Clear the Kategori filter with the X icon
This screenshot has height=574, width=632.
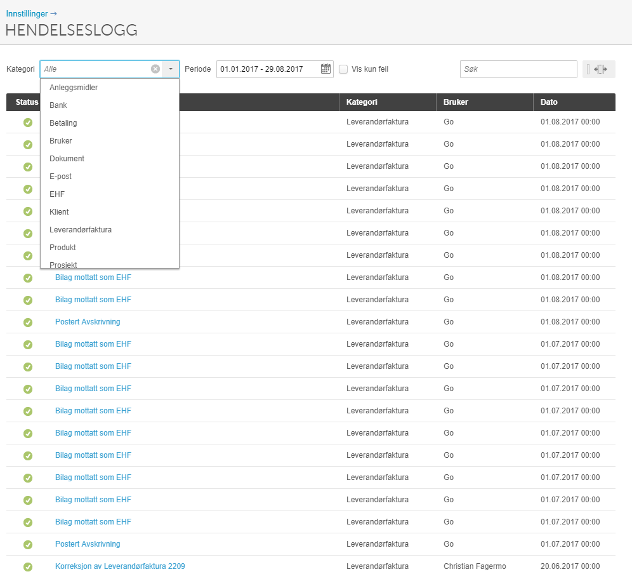tap(155, 69)
